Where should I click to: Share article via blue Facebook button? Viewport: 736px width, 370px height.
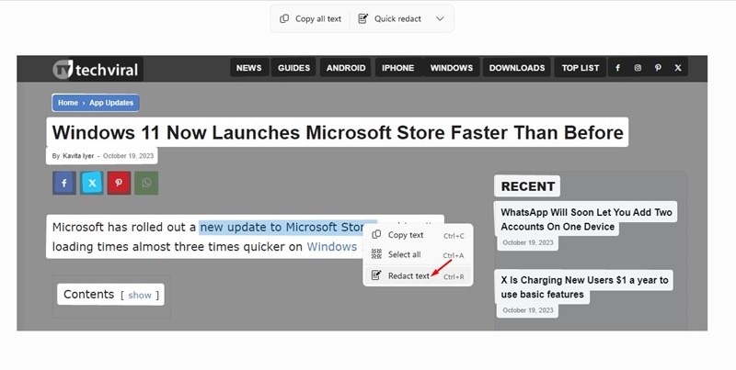[x=64, y=183]
